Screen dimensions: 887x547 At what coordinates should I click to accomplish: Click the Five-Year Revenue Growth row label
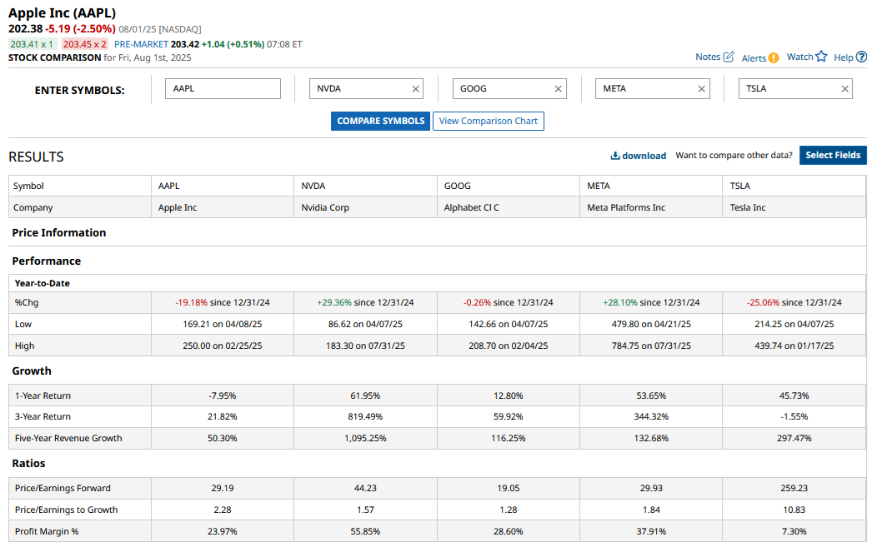(68, 438)
